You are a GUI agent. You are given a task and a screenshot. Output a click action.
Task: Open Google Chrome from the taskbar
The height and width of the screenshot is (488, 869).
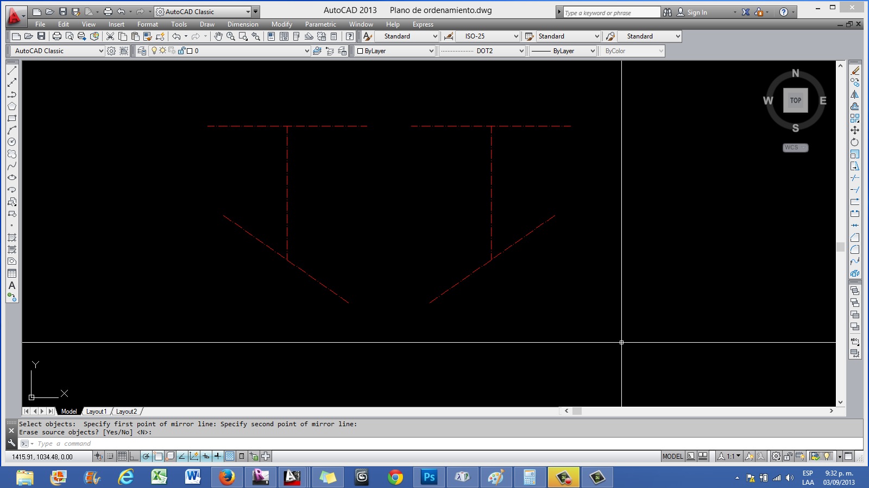click(395, 478)
